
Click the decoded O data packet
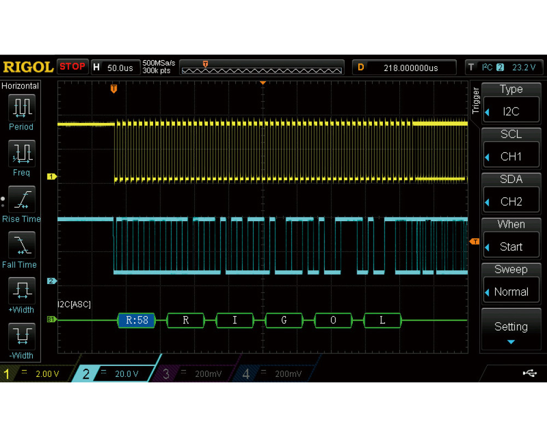[333, 320]
